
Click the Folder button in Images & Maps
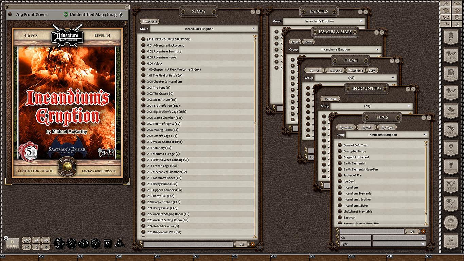click(296, 42)
